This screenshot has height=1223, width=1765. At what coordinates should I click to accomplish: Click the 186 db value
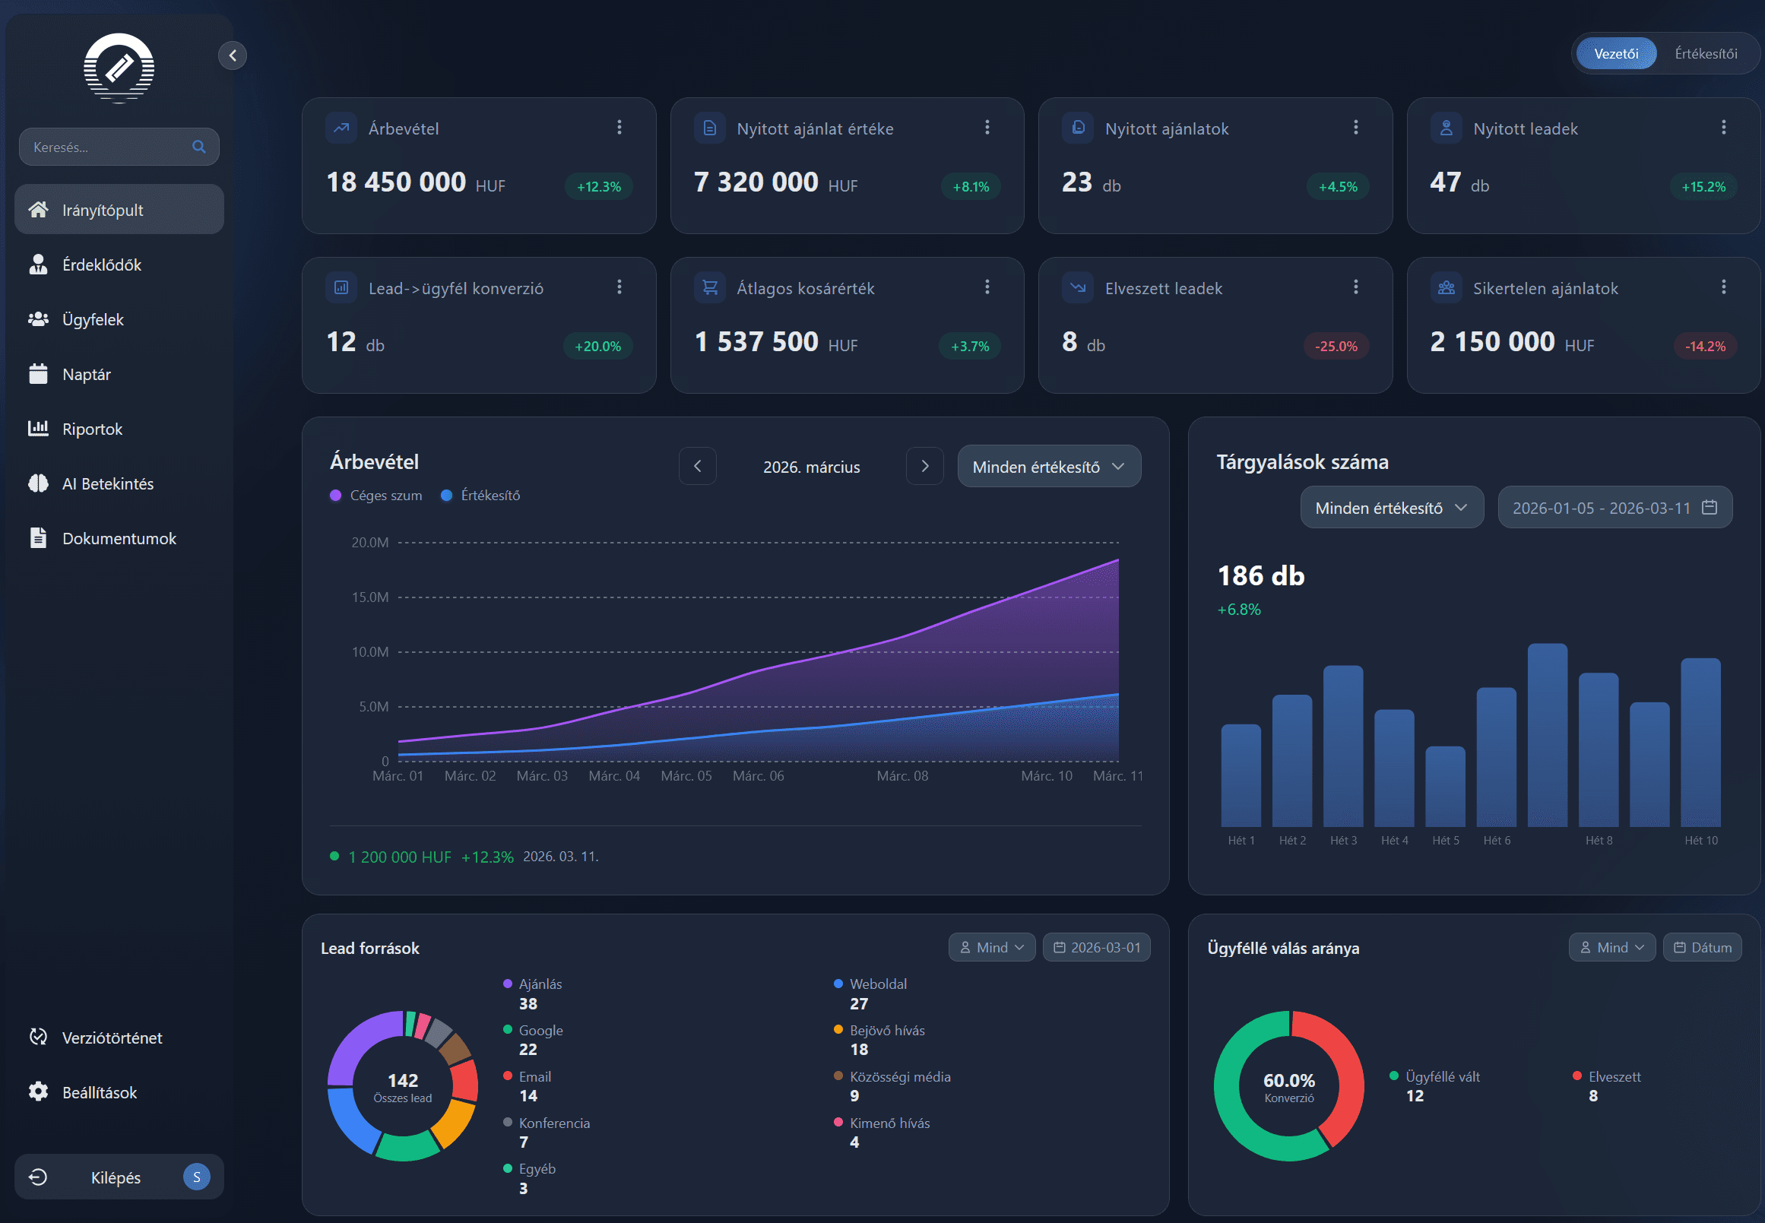click(x=1261, y=575)
